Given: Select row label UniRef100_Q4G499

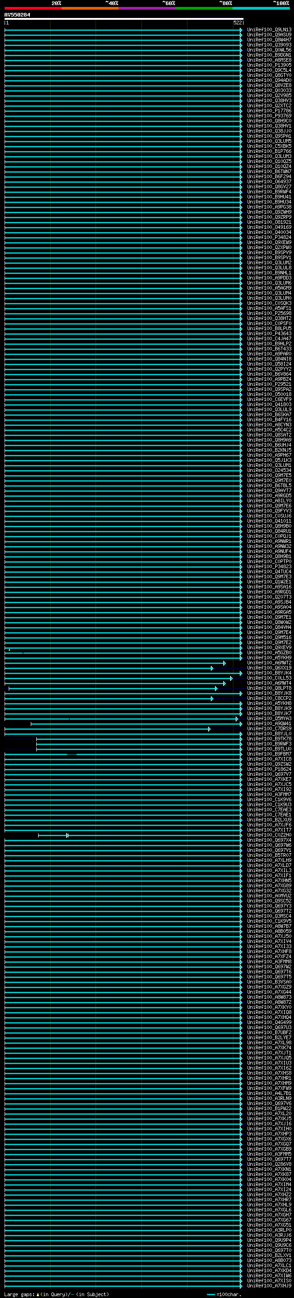Looking at the screenshot, I should tap(269, 1022).
